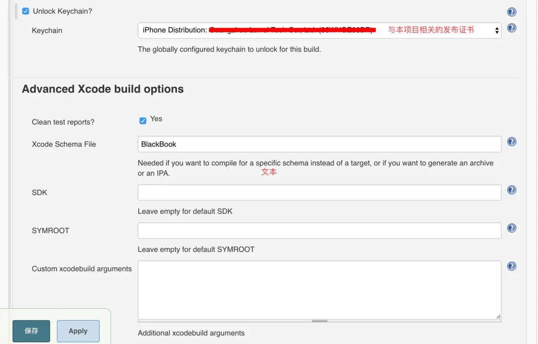
Task: Show help for Xcode Schema File
Action: coord(512,142)
